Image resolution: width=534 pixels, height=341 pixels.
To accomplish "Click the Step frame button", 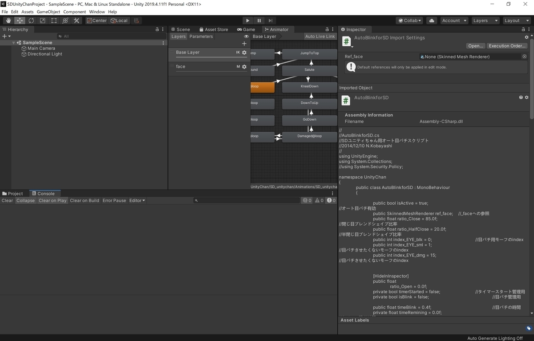I will click(x=270, y=20).
